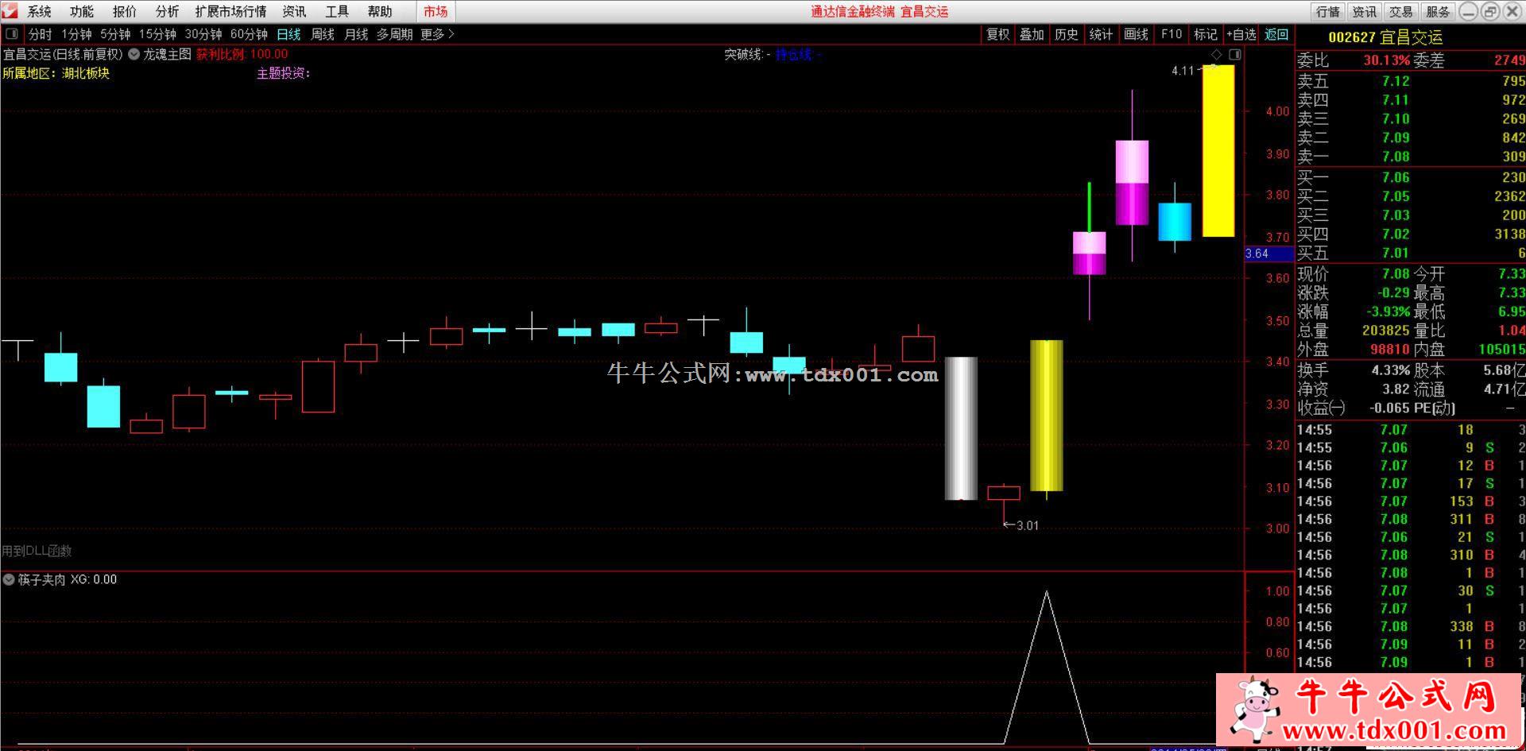
Task: Expand 更多 period options
Action: pyautogui.click(x=437, y=34)
